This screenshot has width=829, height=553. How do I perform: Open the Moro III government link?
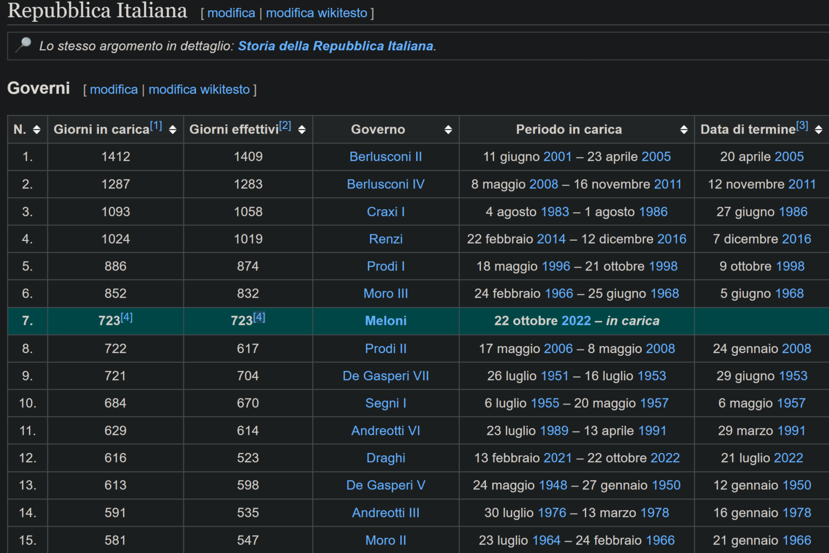click(x=386, y=293)
